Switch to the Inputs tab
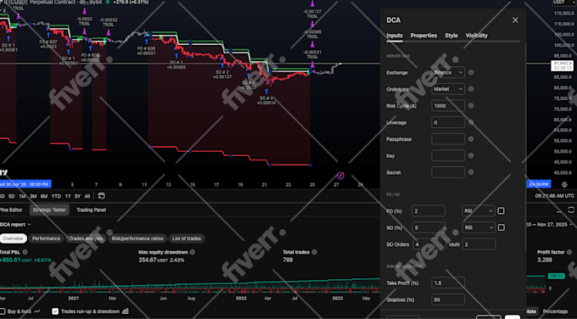The image size is (577, 319). tap(395, 36)
